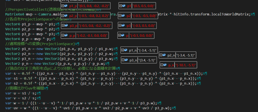Click the code line starting "var s1 = 0.5f"
The image size is (258, 112).
pyautogui.click(x=101, y=78)
